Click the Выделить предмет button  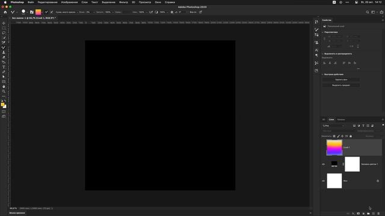341,85
